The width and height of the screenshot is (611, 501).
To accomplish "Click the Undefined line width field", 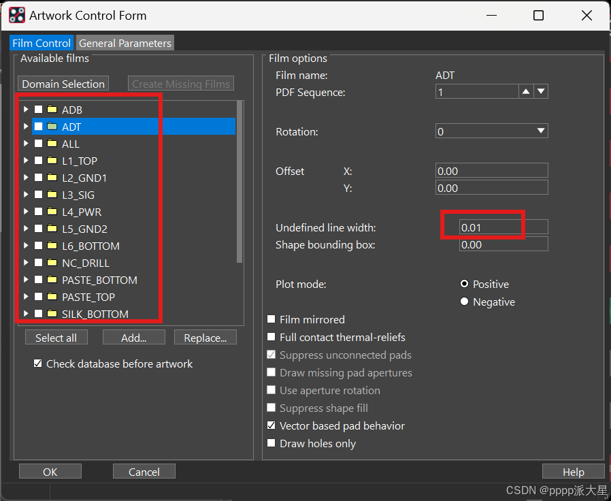I will [503, 227].
